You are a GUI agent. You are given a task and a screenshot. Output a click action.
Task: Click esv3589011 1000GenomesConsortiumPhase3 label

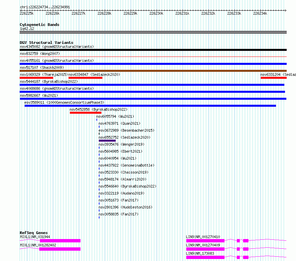pos(64,102)
